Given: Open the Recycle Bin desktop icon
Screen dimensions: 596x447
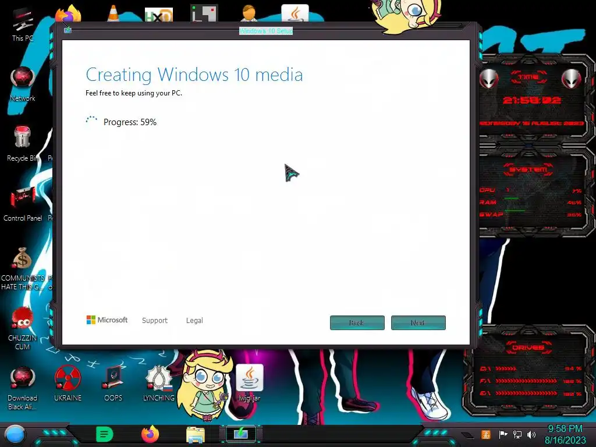Looking at the screenshot, I should (x=23, y=144).
